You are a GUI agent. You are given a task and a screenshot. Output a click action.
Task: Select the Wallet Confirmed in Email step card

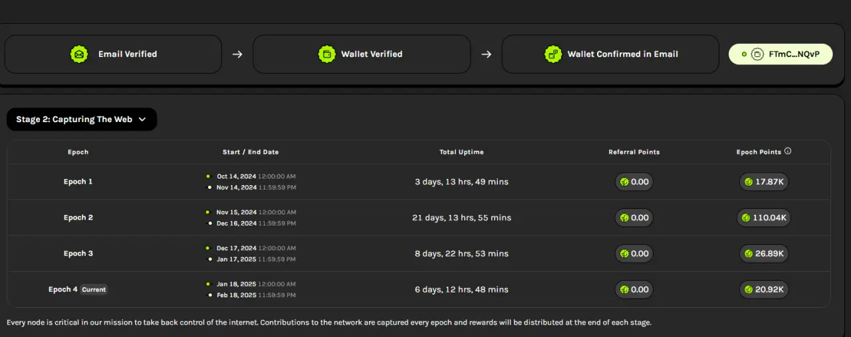coord(610,54)
